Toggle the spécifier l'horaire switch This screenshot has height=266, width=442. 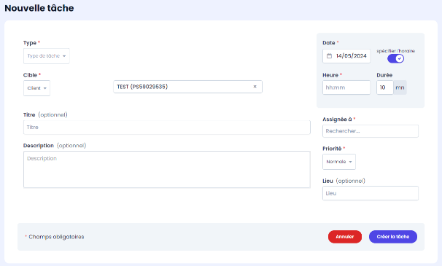[395, 58]
